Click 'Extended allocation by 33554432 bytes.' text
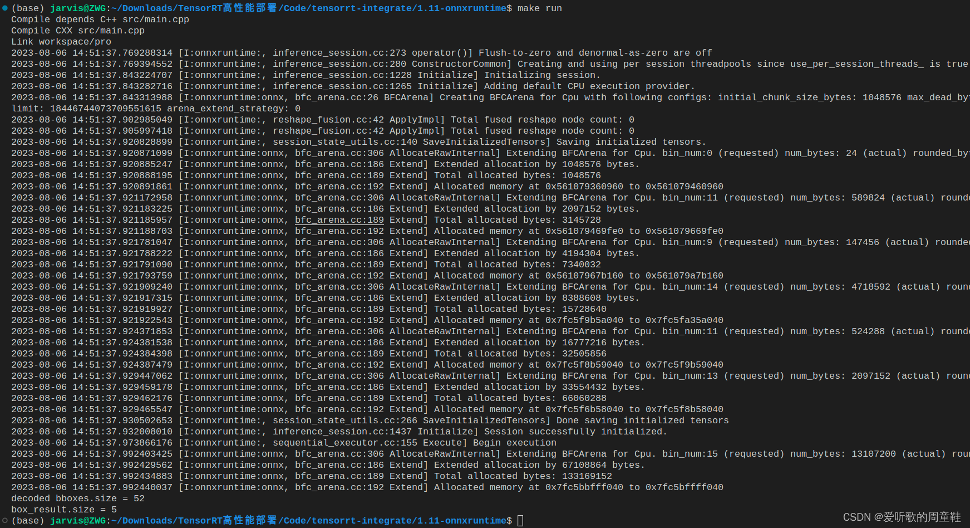 [x=540, y=387]
